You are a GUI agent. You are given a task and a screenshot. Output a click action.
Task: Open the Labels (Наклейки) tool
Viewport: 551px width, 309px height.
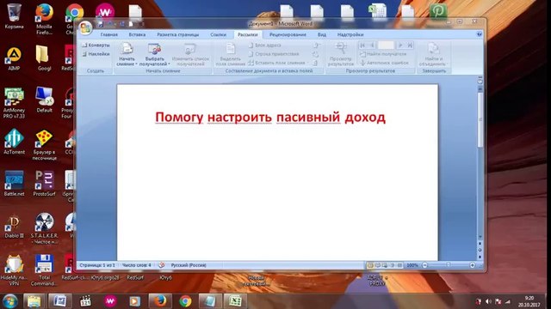pos(96,54)
